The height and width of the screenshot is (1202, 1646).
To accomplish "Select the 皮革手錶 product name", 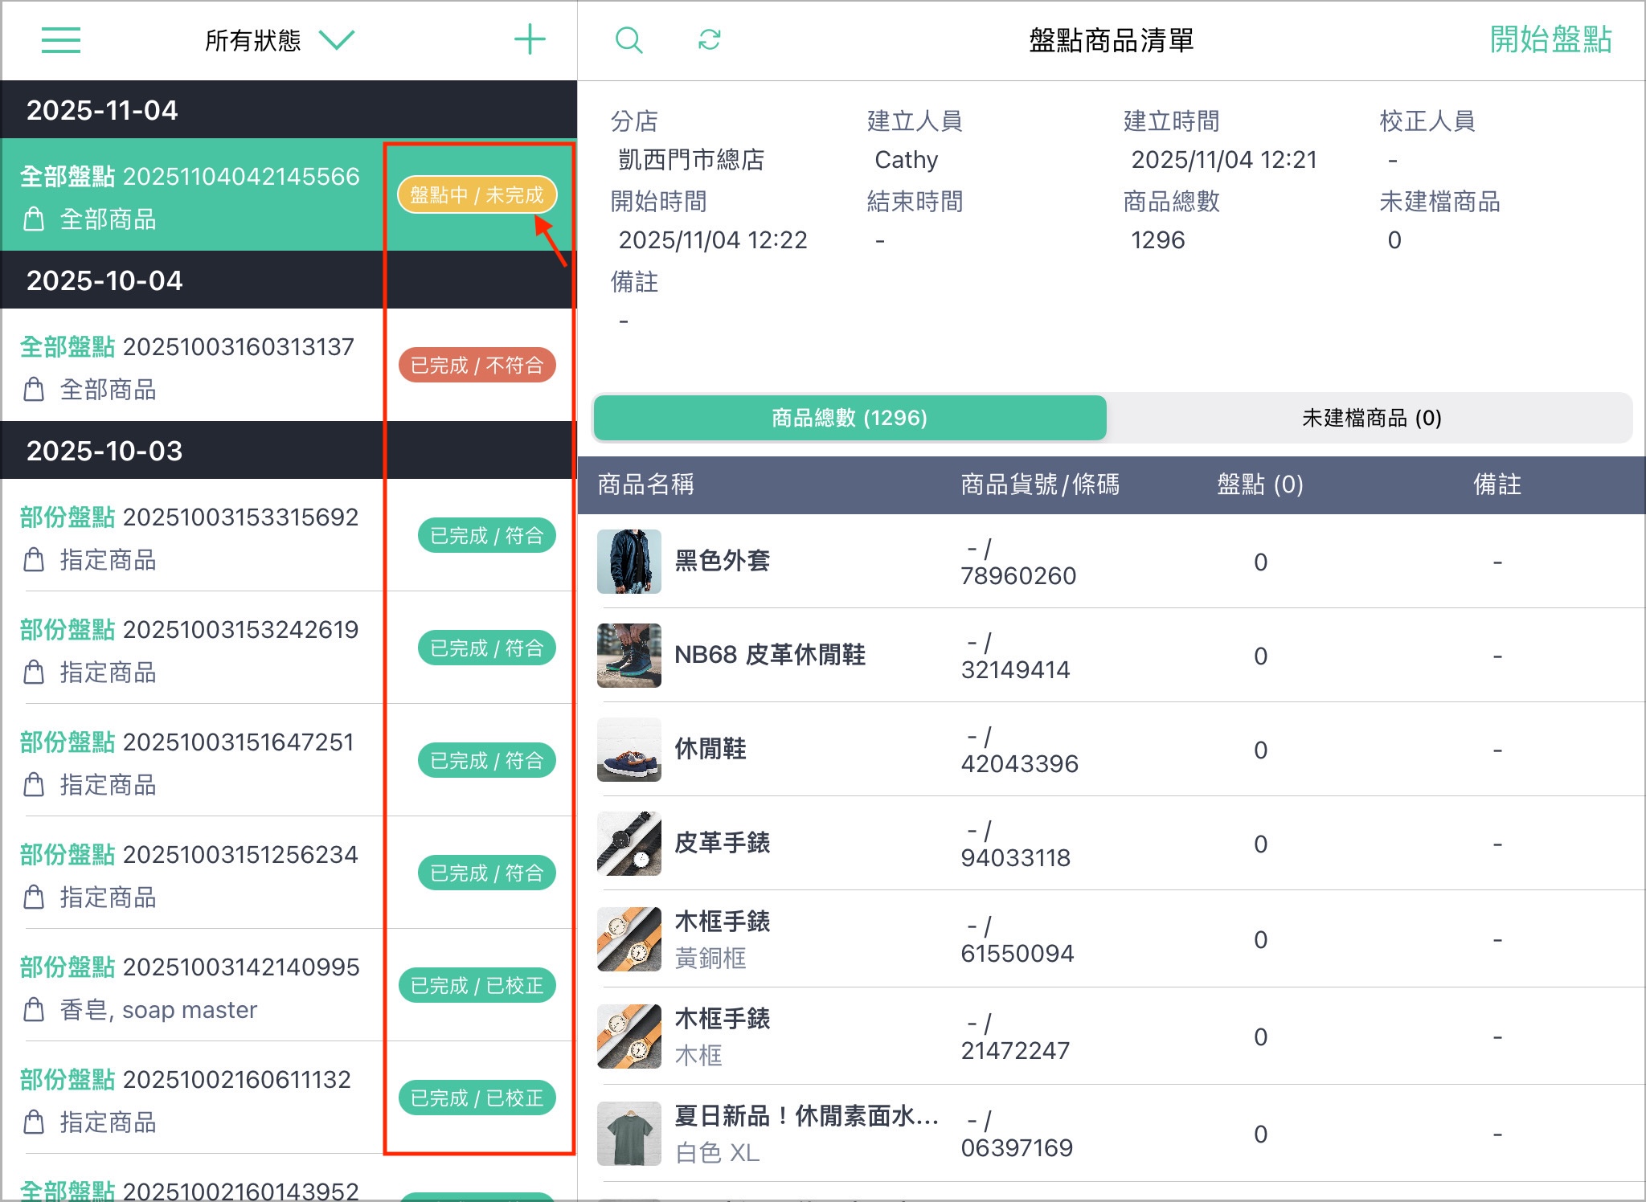I will point(723,843).
